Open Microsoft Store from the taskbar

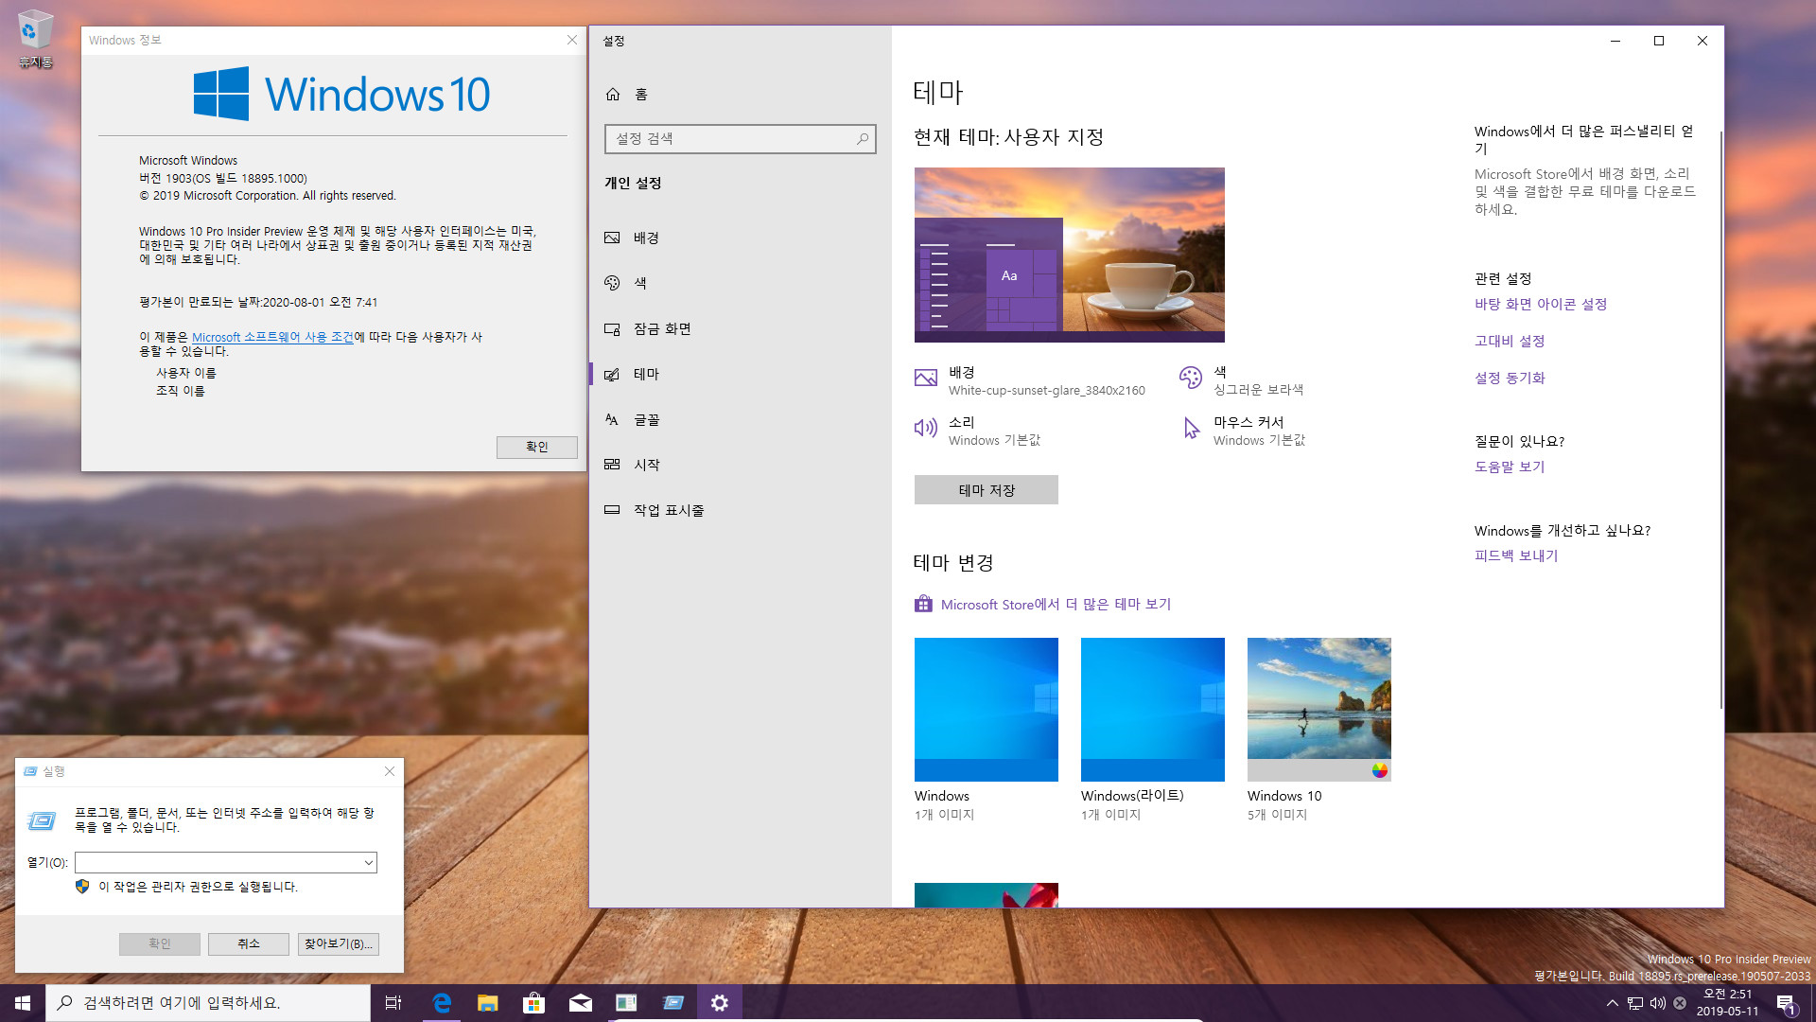533,1003
